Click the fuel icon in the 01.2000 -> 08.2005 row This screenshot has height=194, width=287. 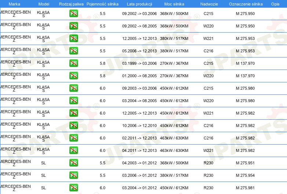[x=73, y=76]
